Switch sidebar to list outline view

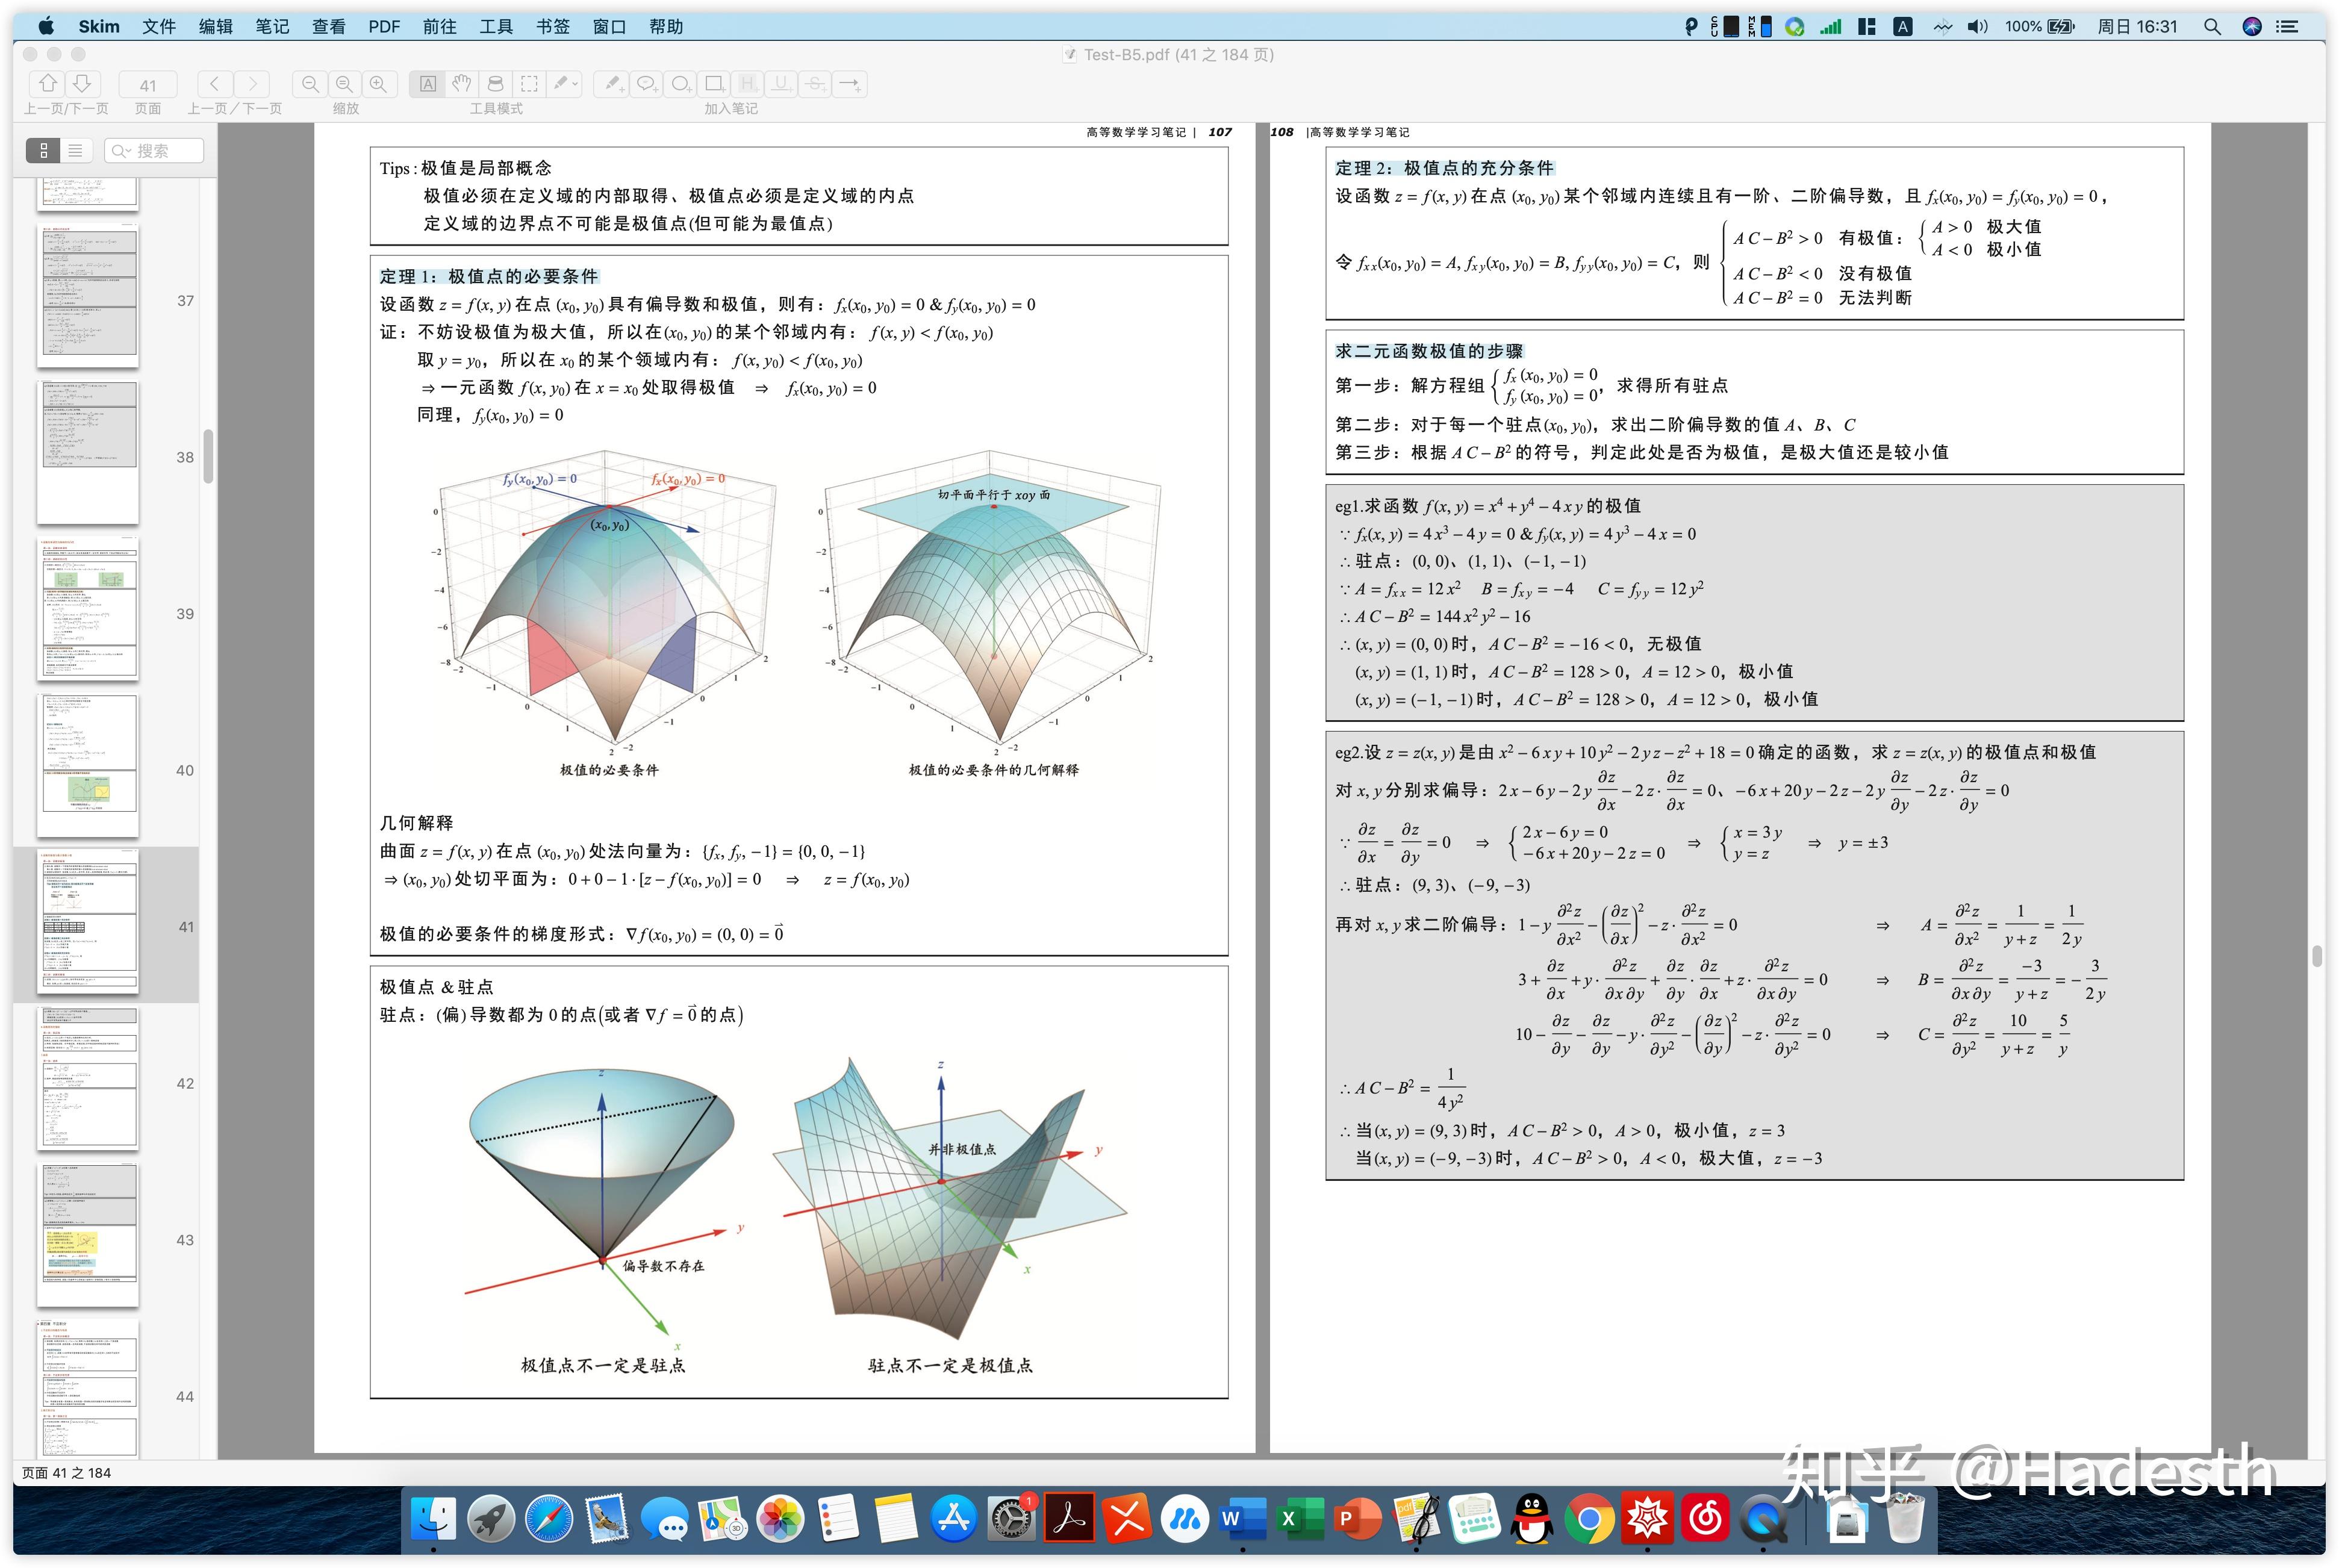click(x=74, y=150)
